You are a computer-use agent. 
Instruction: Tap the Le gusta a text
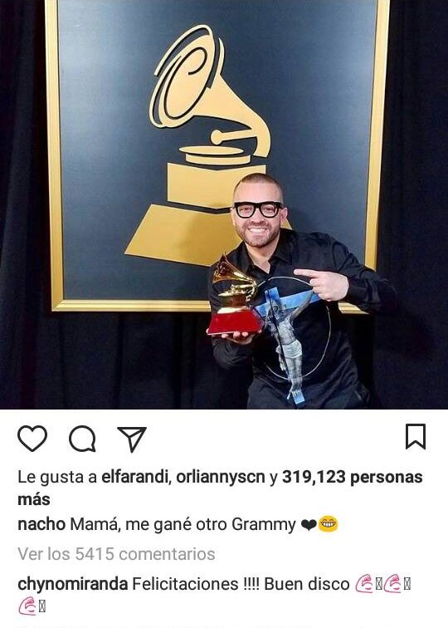coord(57,478)
